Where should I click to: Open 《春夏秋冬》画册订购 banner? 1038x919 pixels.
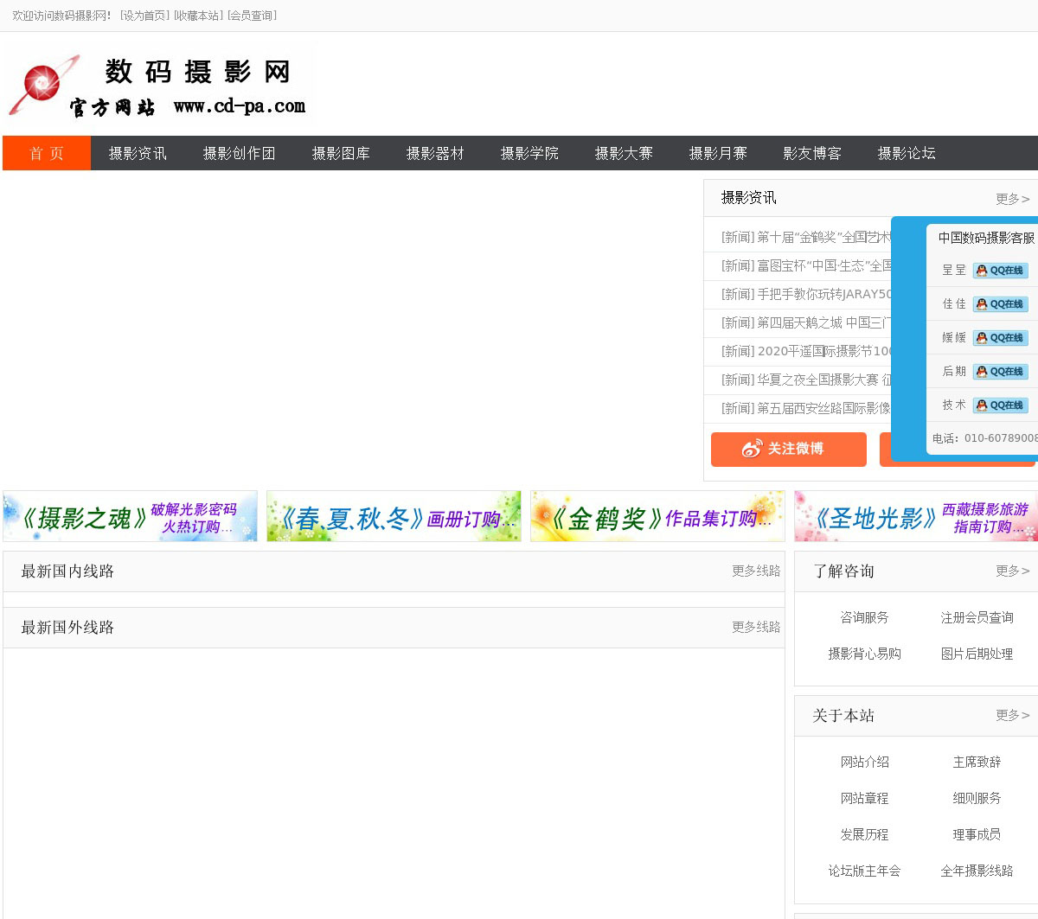coord(394,516)
